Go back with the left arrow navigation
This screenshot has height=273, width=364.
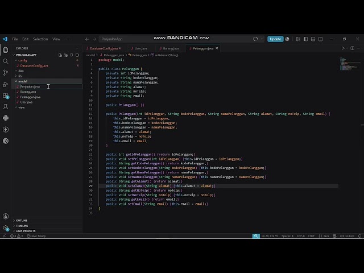(87, 39)
